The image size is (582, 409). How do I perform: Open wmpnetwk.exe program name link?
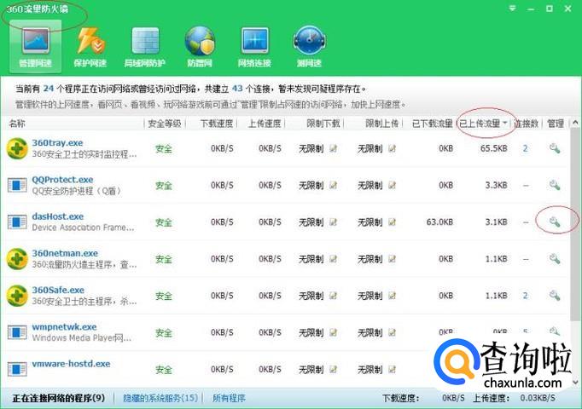click(64, 326)
